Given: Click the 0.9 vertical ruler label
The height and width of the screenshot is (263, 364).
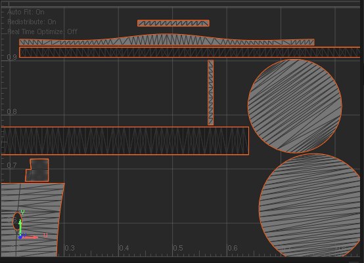Looking at the screenshot, I should (12, 57).
